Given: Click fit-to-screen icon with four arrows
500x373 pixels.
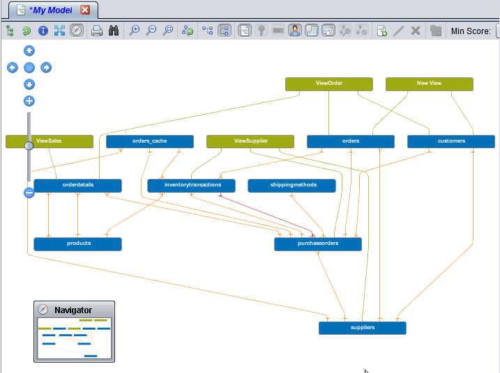Looking at the screenshot, I should 60,31.
